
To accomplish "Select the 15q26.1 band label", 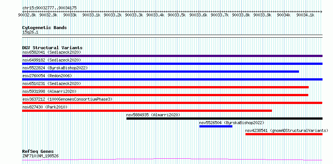I will click(30, 32).
